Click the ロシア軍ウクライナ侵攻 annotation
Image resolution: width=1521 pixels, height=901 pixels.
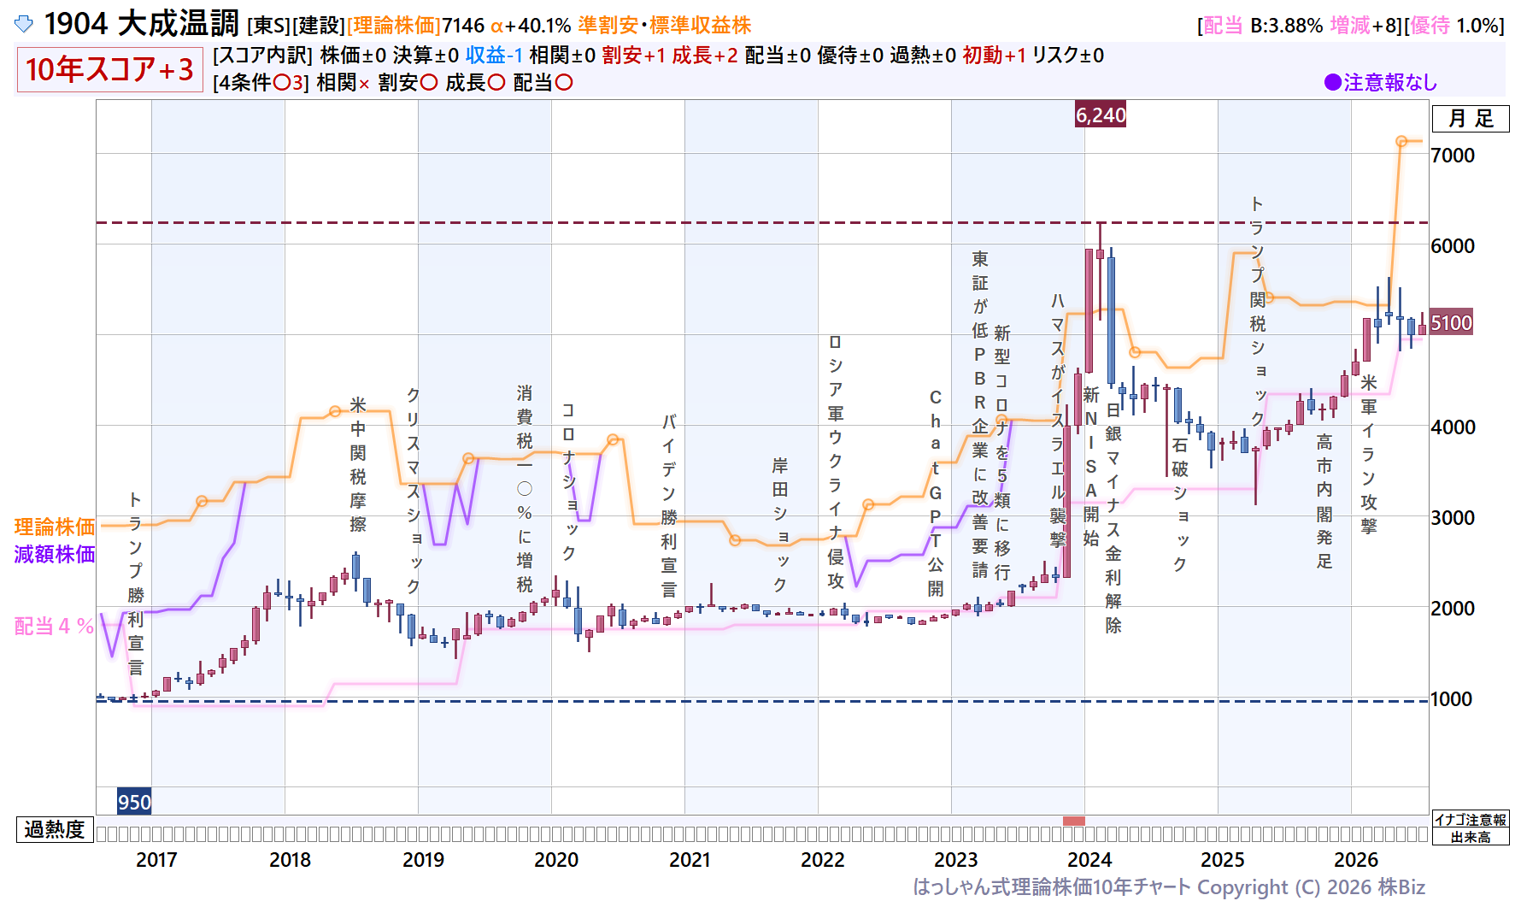(x=836, y=461)
